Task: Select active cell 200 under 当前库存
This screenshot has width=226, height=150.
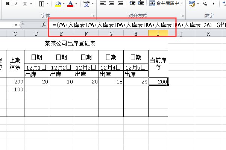Action: click(x=158, y=82)
